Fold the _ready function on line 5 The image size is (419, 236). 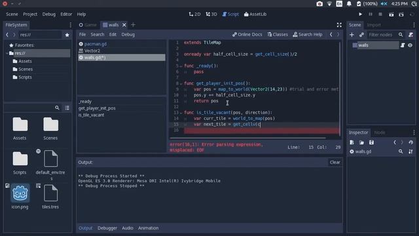click(181, 66)
